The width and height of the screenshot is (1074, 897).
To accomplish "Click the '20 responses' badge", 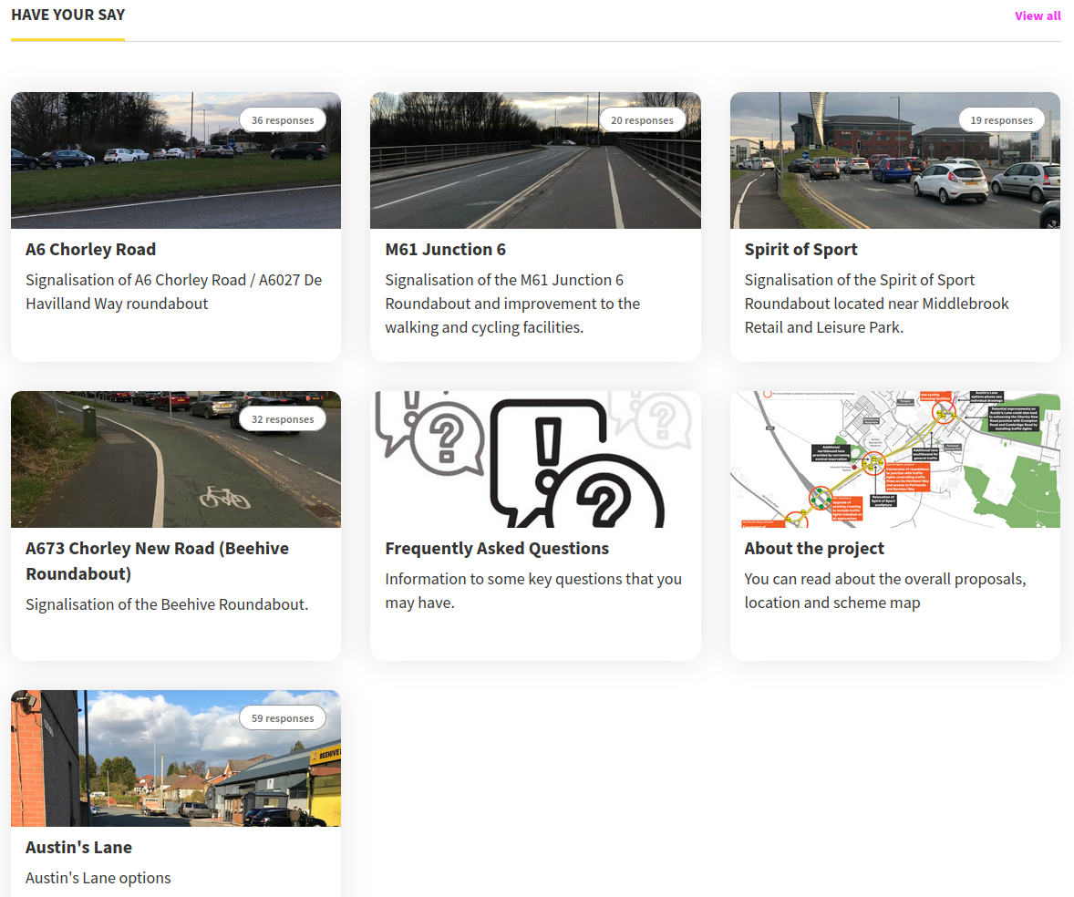I will [x=642, y=120].
